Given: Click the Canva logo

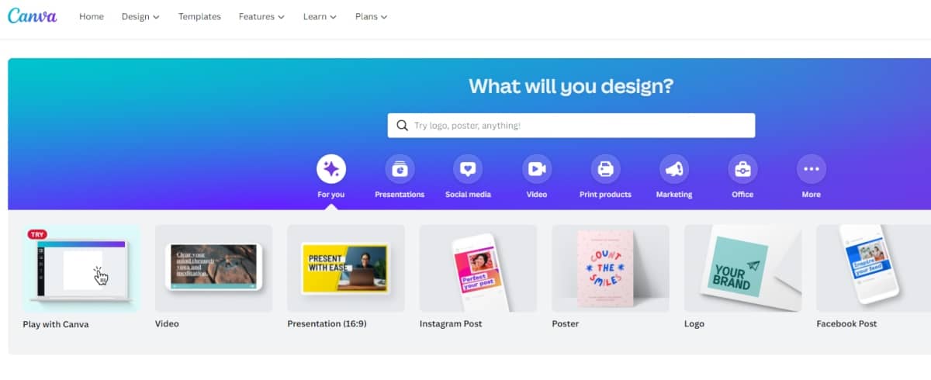Looking at the screenshot, I should coord(33,16).
